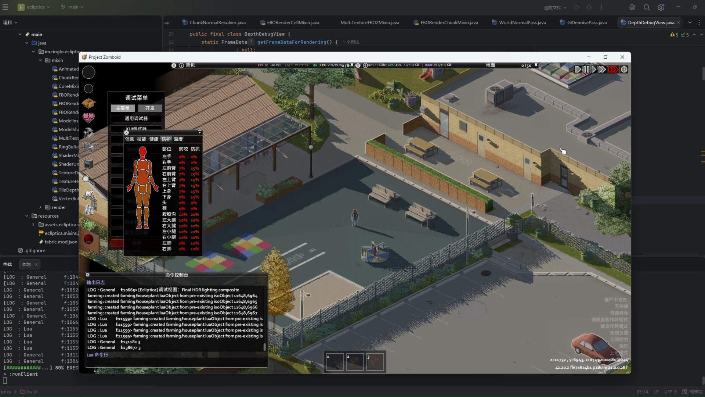Click the furniture cabinet icon in game sidebar
The width and height of the screenshot is (705, 397).
(x=88, y=164)
